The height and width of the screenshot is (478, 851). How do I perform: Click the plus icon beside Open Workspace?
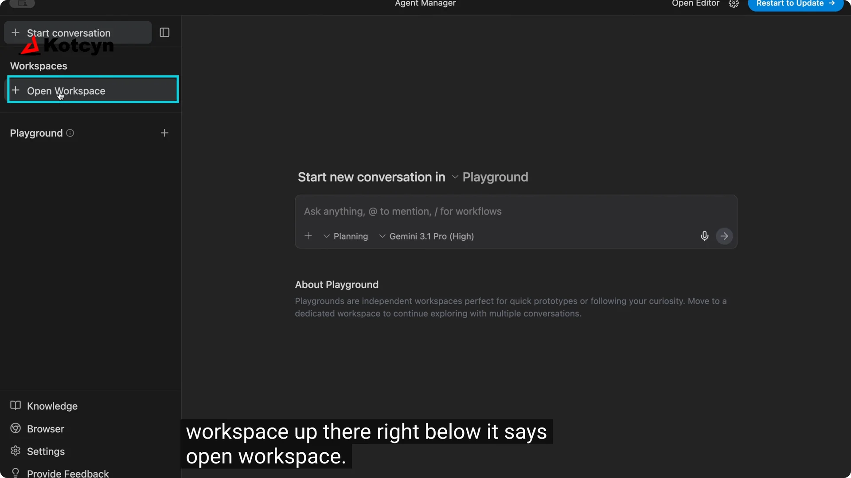coord(16,90)
